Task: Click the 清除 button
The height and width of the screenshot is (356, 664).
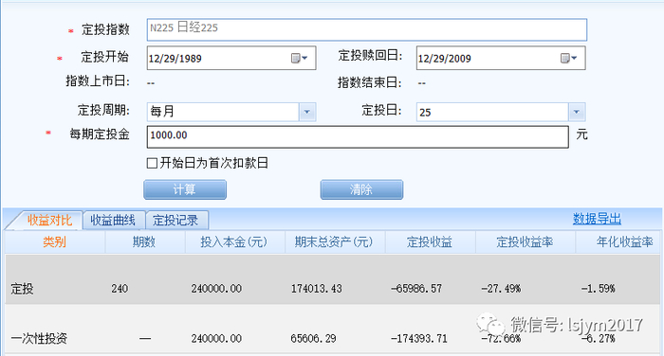Action: [361, 189]
